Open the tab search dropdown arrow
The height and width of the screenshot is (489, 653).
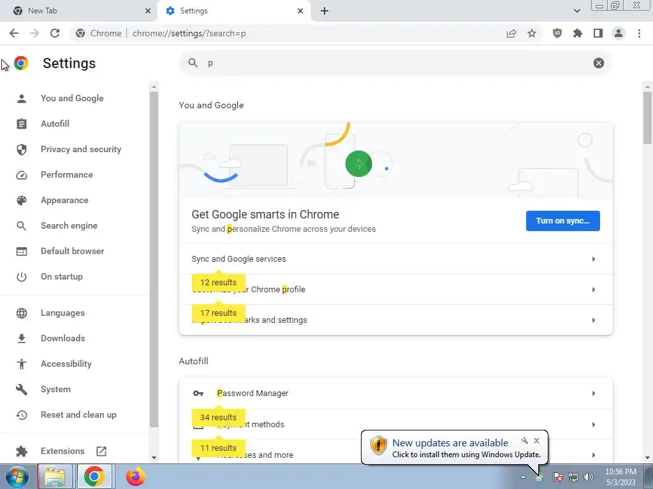pos(576,11)
